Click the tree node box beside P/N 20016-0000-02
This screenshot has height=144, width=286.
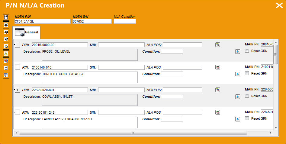point(18,45)
